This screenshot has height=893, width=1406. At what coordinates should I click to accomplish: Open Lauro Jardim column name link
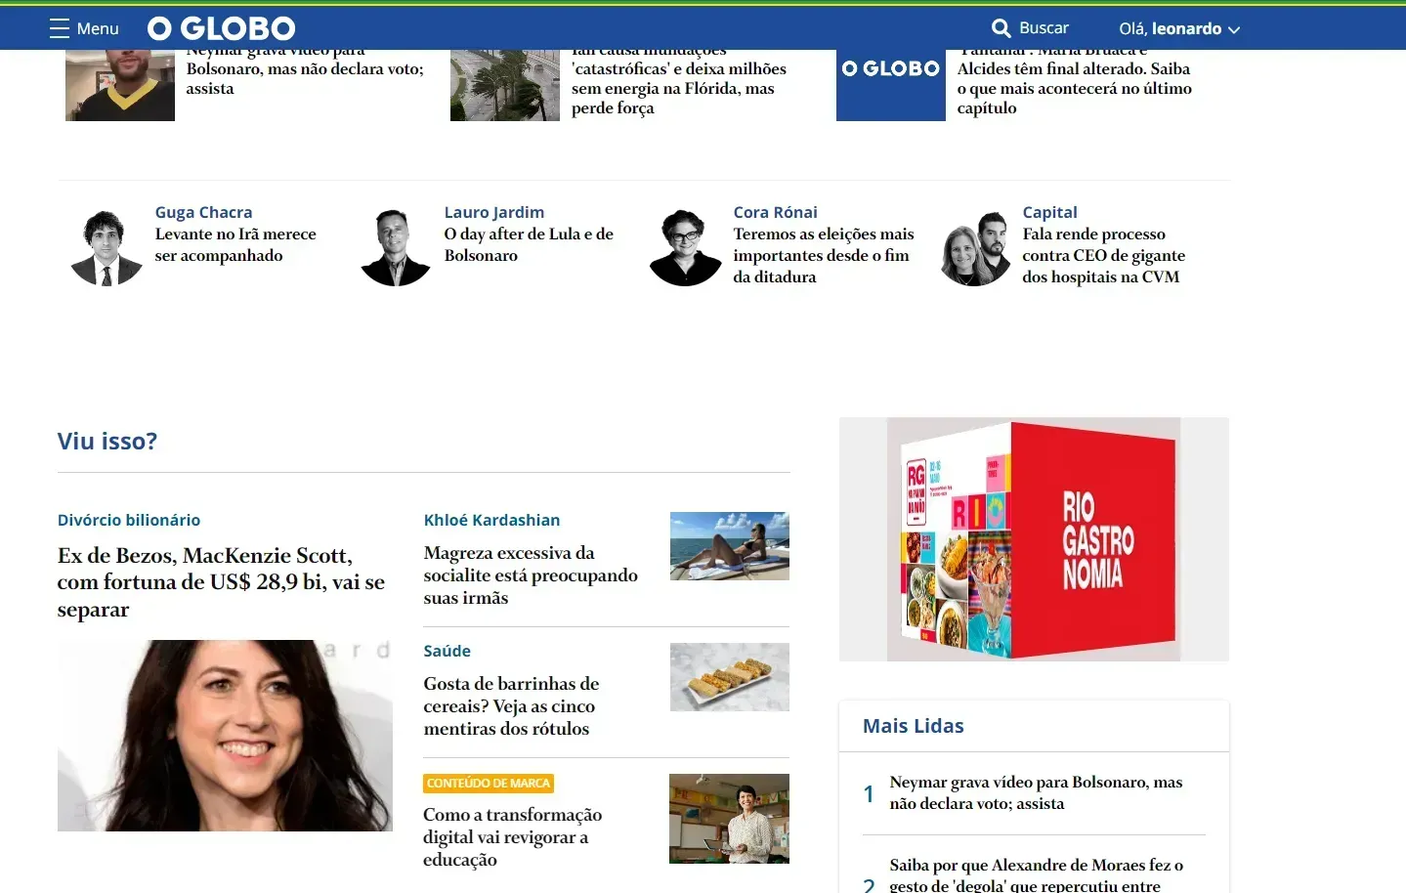click(494, 212)
